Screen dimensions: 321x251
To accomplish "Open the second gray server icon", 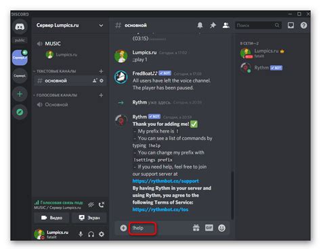I will tap(20, 76).
